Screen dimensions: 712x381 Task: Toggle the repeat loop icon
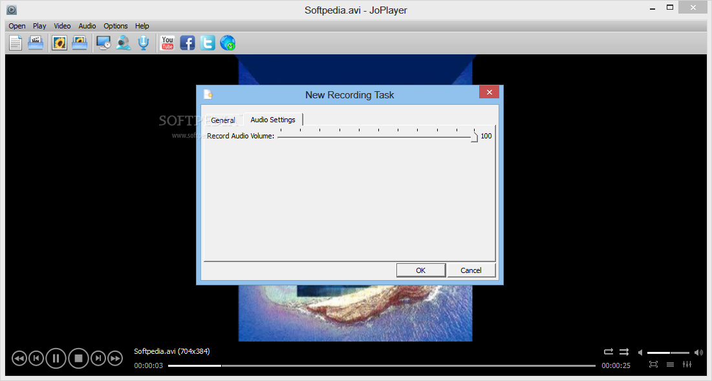[x=609, y=352]
